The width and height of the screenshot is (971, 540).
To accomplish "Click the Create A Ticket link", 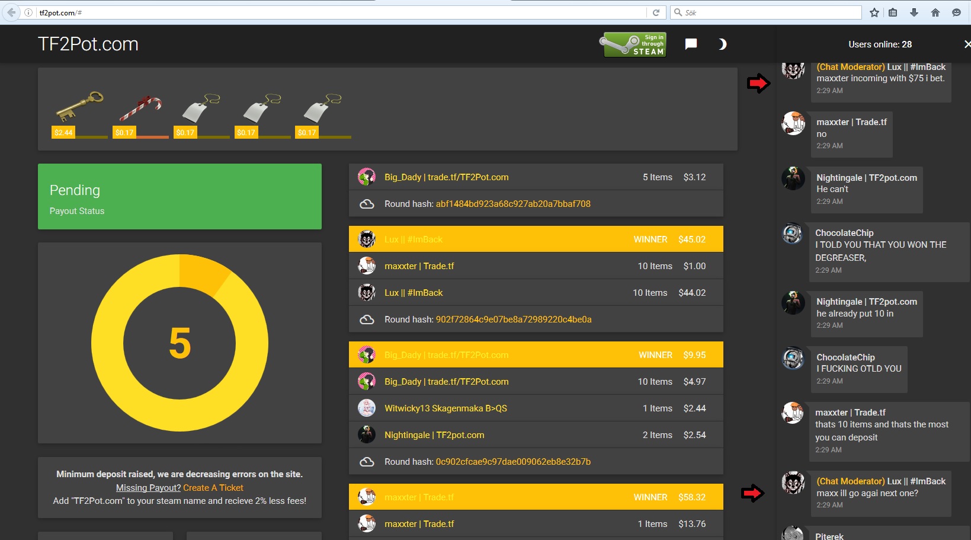I will (213, 488).
